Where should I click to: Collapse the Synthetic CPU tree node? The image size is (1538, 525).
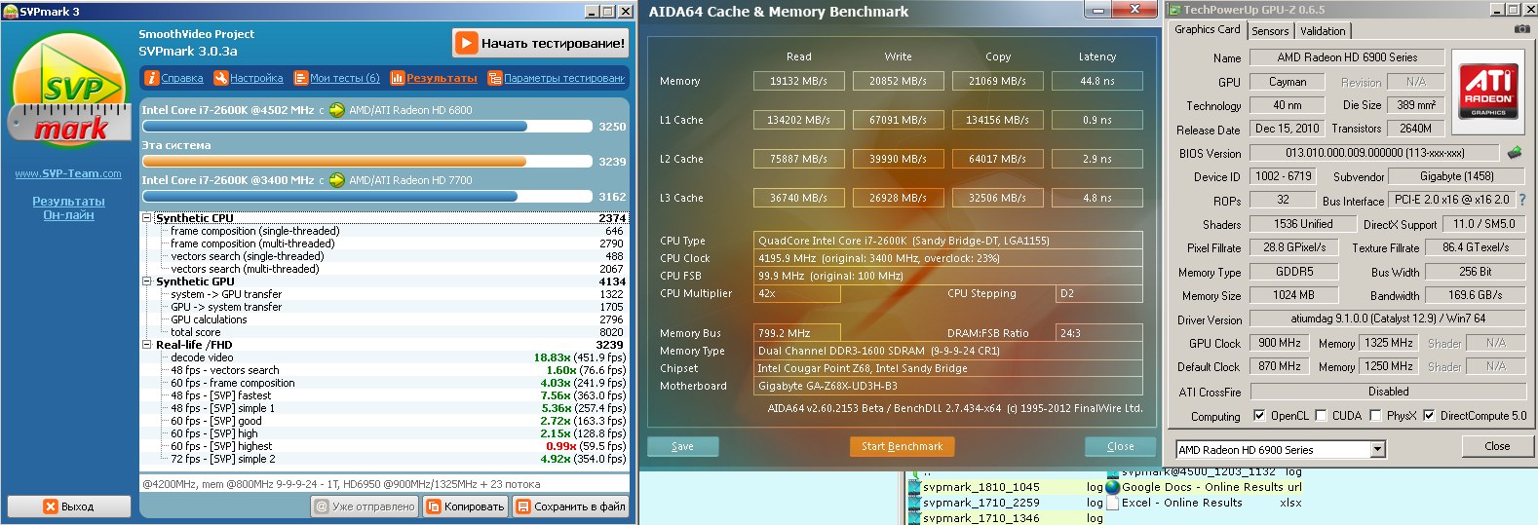click(x=147, y=218)
